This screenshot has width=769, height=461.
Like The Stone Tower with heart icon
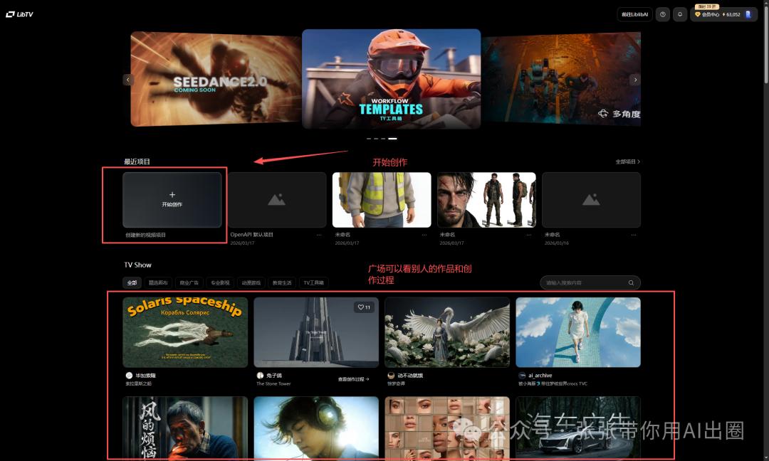coord(364,307)
